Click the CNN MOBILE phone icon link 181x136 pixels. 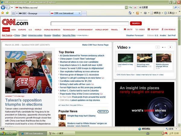[168, 30]
